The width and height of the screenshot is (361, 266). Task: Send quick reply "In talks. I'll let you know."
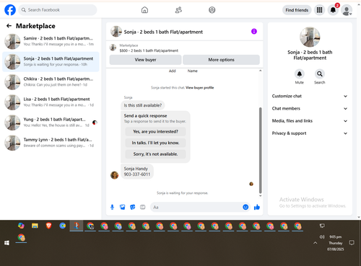(x=155, y=143)
